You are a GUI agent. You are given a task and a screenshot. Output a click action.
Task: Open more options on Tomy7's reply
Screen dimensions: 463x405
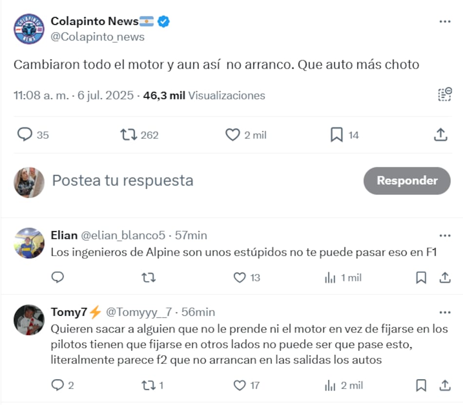click(x=444, y=312)
